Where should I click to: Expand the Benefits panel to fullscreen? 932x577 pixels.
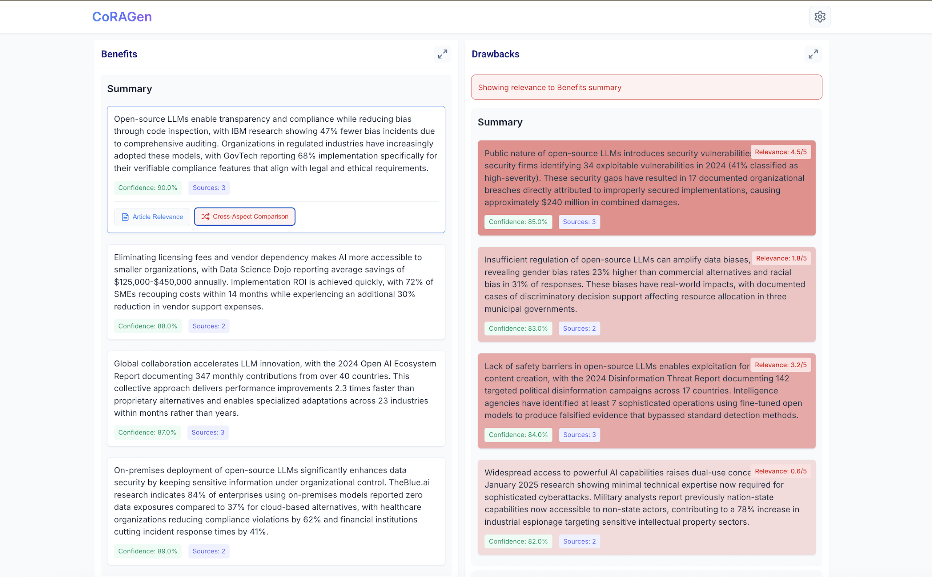[x=442, y=54]
